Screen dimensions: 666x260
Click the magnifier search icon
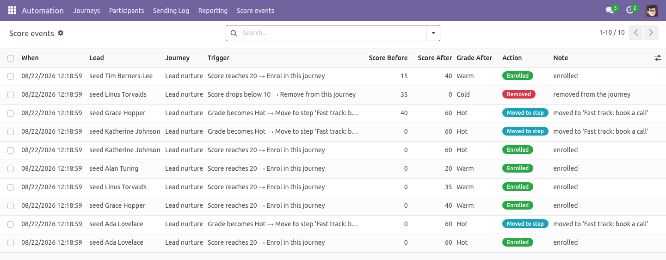pyautogui.click(x=234, y=33)
